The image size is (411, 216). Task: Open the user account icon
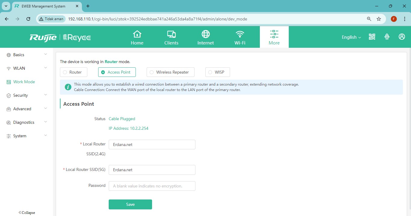coord(402,37)
